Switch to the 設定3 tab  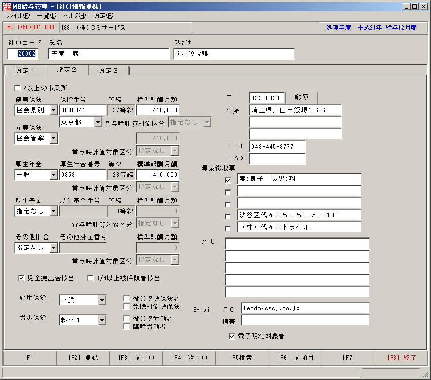(108, 71)
